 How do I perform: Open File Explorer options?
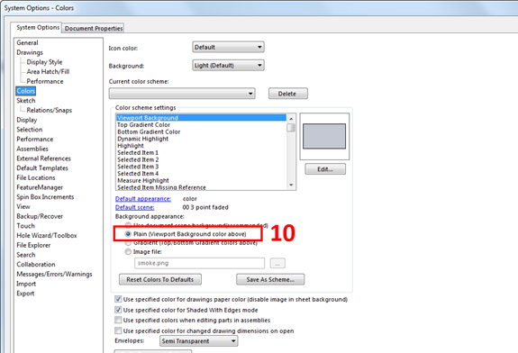pyautogui.click(x=33, y=245)
